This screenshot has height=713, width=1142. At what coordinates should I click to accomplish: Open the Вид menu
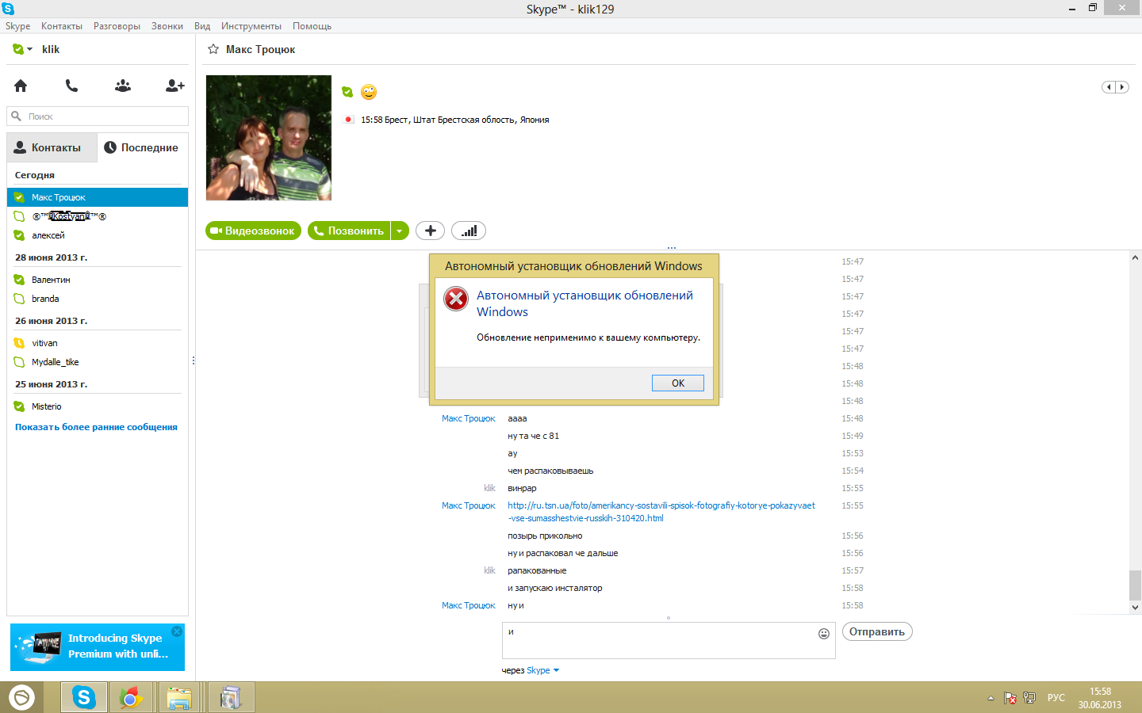202,26
